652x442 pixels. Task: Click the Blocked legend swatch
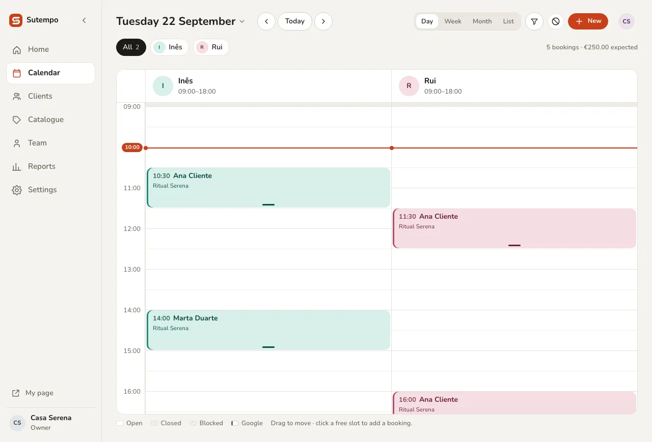193,423
